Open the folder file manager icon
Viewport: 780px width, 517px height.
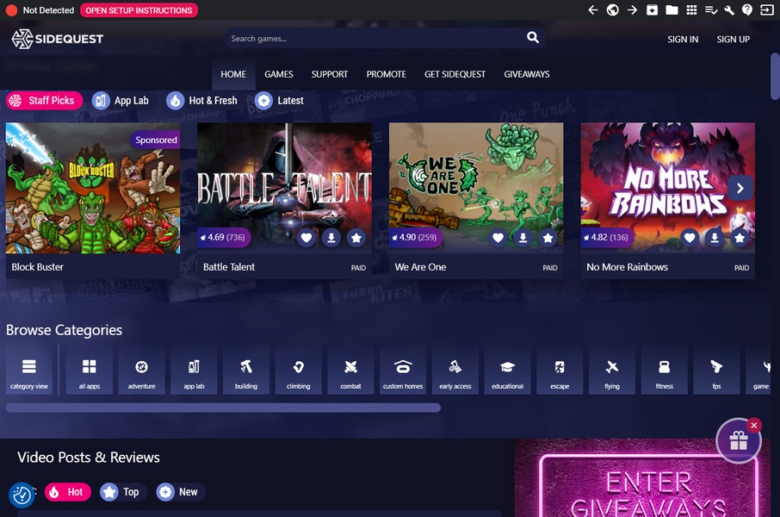pos(672,10)
